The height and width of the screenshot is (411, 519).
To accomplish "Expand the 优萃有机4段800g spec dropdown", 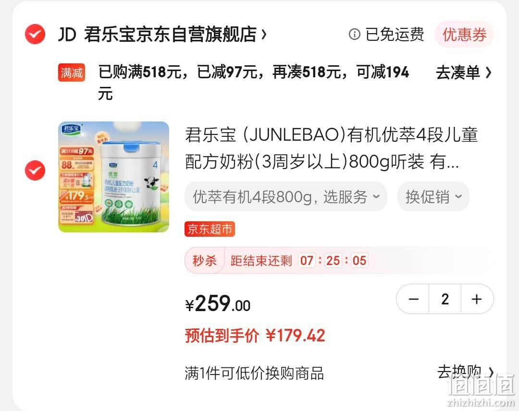I will (x=286, y=197).
